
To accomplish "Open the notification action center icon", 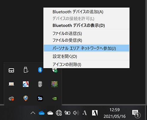I will point(136,114).
